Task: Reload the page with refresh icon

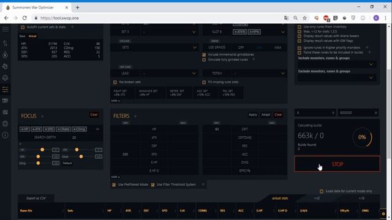Action: [x=24, y=18]
